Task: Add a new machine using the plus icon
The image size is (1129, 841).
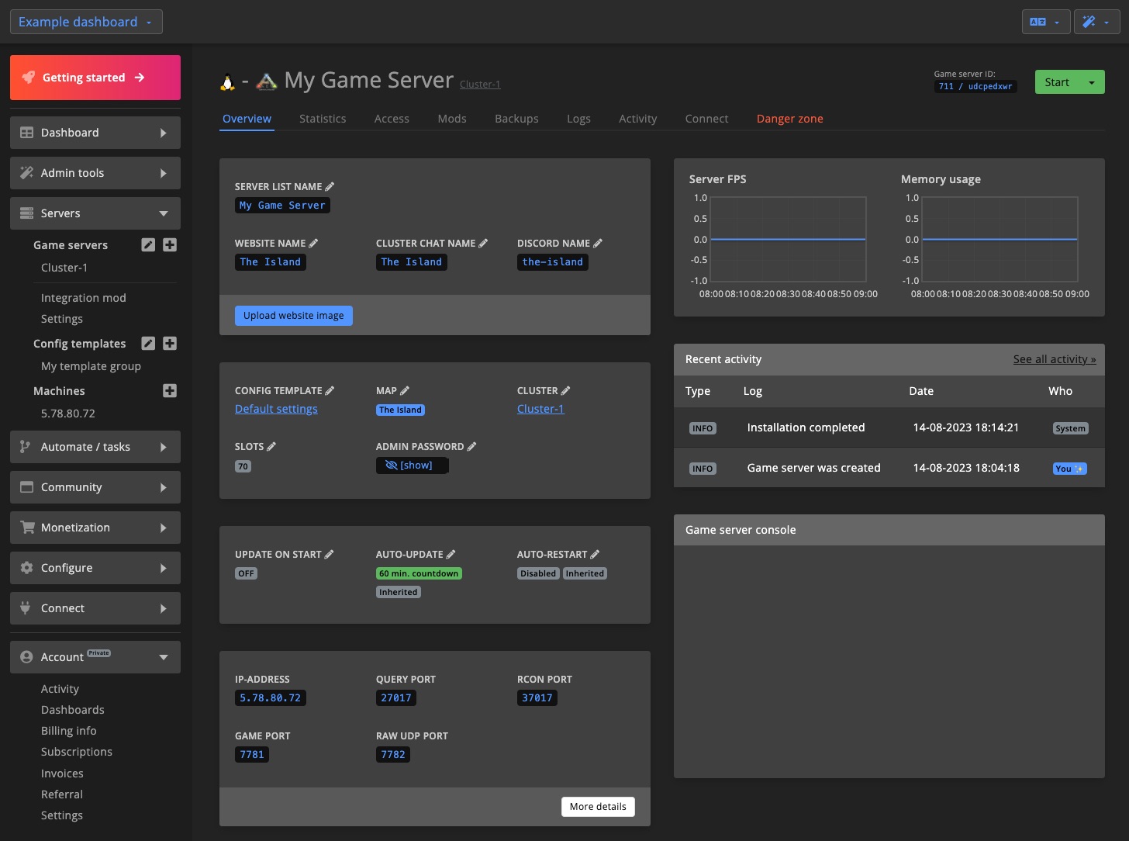Action: click(x=170, y=390)
